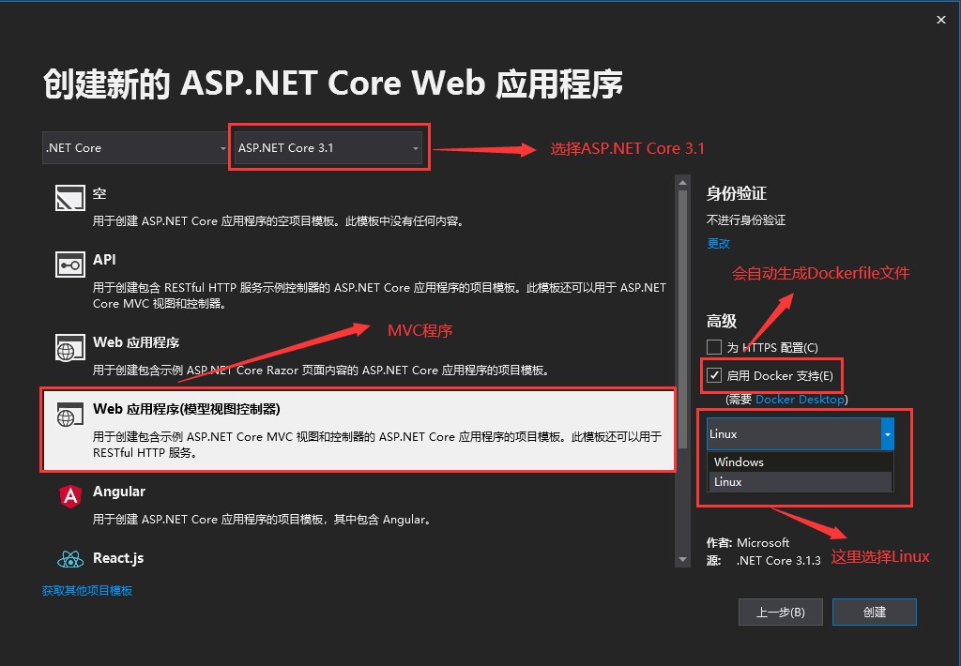961x666 pixels.
Task: Click the MVC 模型视图控制器 template icon
Action: [x=69, y=415]
